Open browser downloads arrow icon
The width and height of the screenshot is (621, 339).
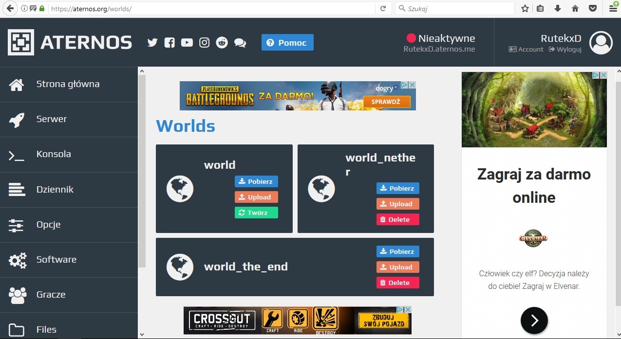(x=558, y=8)
